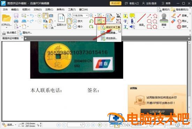Screen dimensions: 192x129
Task: Select the text selection tool icon
Action: click(x=45, y=21)
